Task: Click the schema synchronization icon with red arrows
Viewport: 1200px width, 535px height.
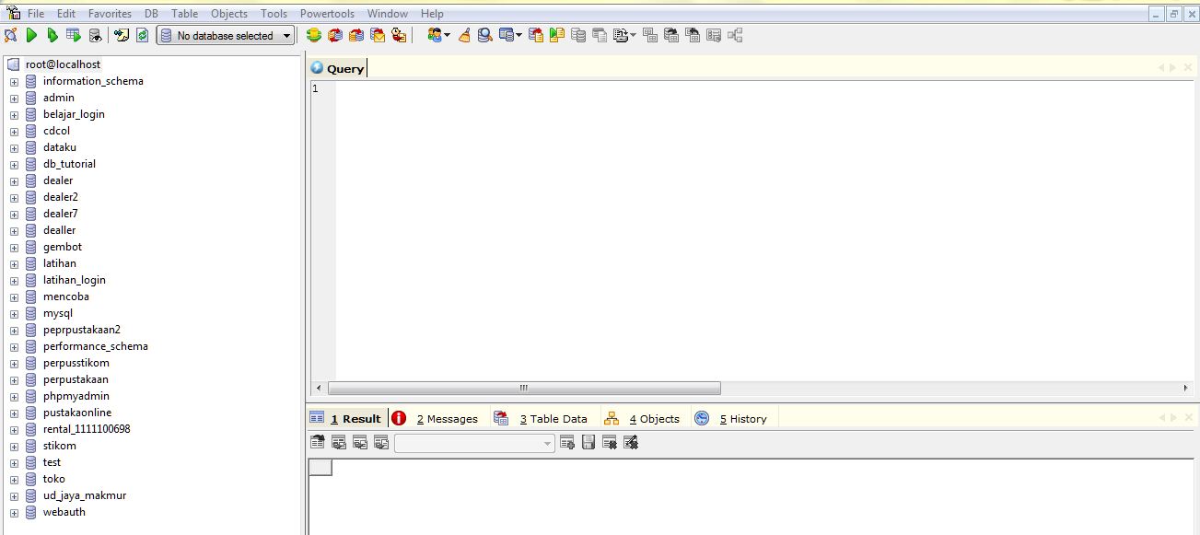Action: click(x=335, y=36)
